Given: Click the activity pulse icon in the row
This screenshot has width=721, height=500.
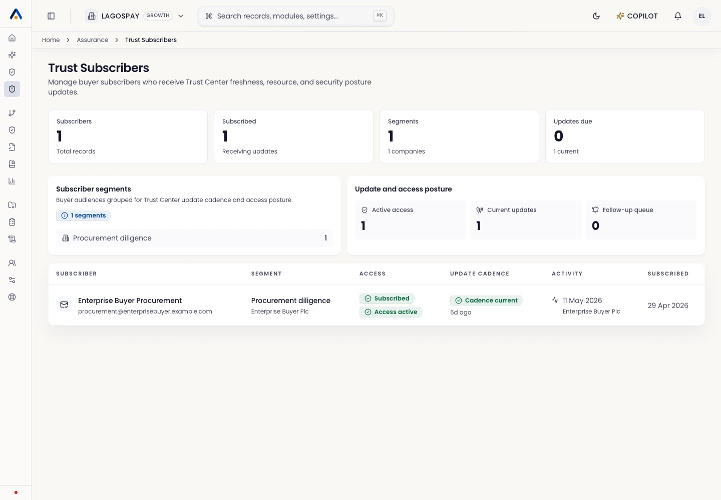Looking at the screenshot, I should point(555,300).
